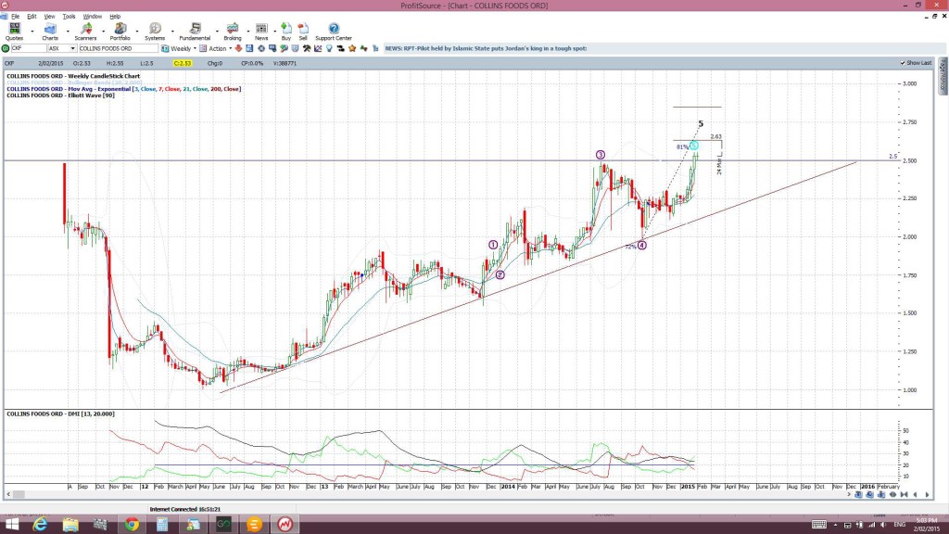Open the Help menu
Viewport: 949px width, 534px height.
pos(115,17)
